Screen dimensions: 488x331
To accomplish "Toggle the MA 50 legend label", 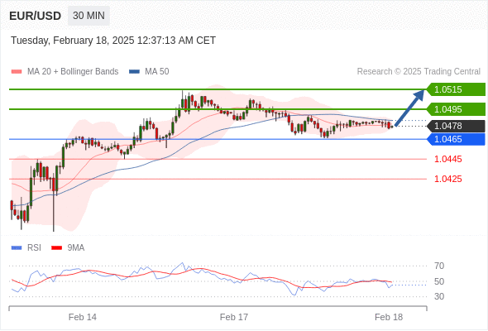I will [x=157, y=72].
